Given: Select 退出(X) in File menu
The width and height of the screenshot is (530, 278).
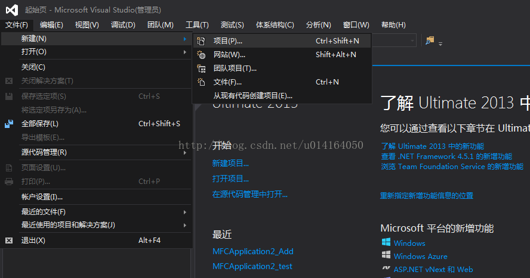Looking at the screenshot, I should click(96, 240).
